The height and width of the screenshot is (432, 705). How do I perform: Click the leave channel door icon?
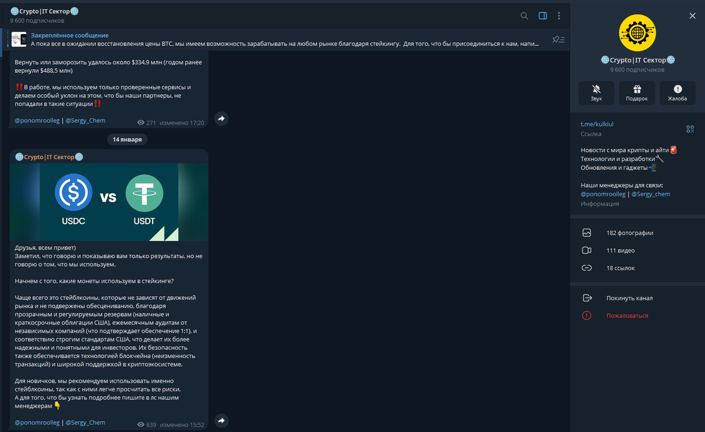(586, 298)
